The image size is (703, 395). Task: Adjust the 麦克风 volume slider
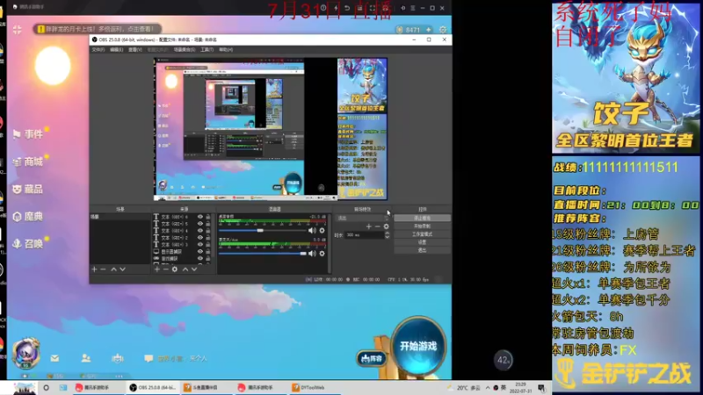[262, 254]
